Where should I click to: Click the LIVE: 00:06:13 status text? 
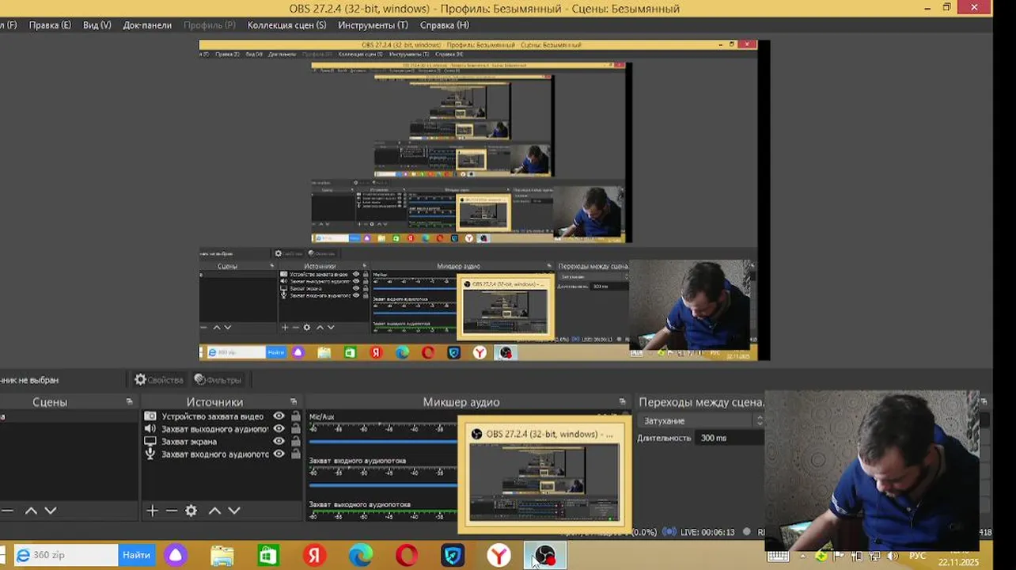pyautogui.click(x=707, y=532)
